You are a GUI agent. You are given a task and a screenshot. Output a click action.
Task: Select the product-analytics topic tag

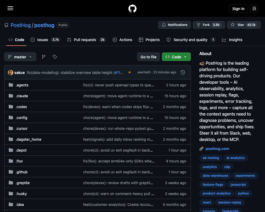(217, 193)
